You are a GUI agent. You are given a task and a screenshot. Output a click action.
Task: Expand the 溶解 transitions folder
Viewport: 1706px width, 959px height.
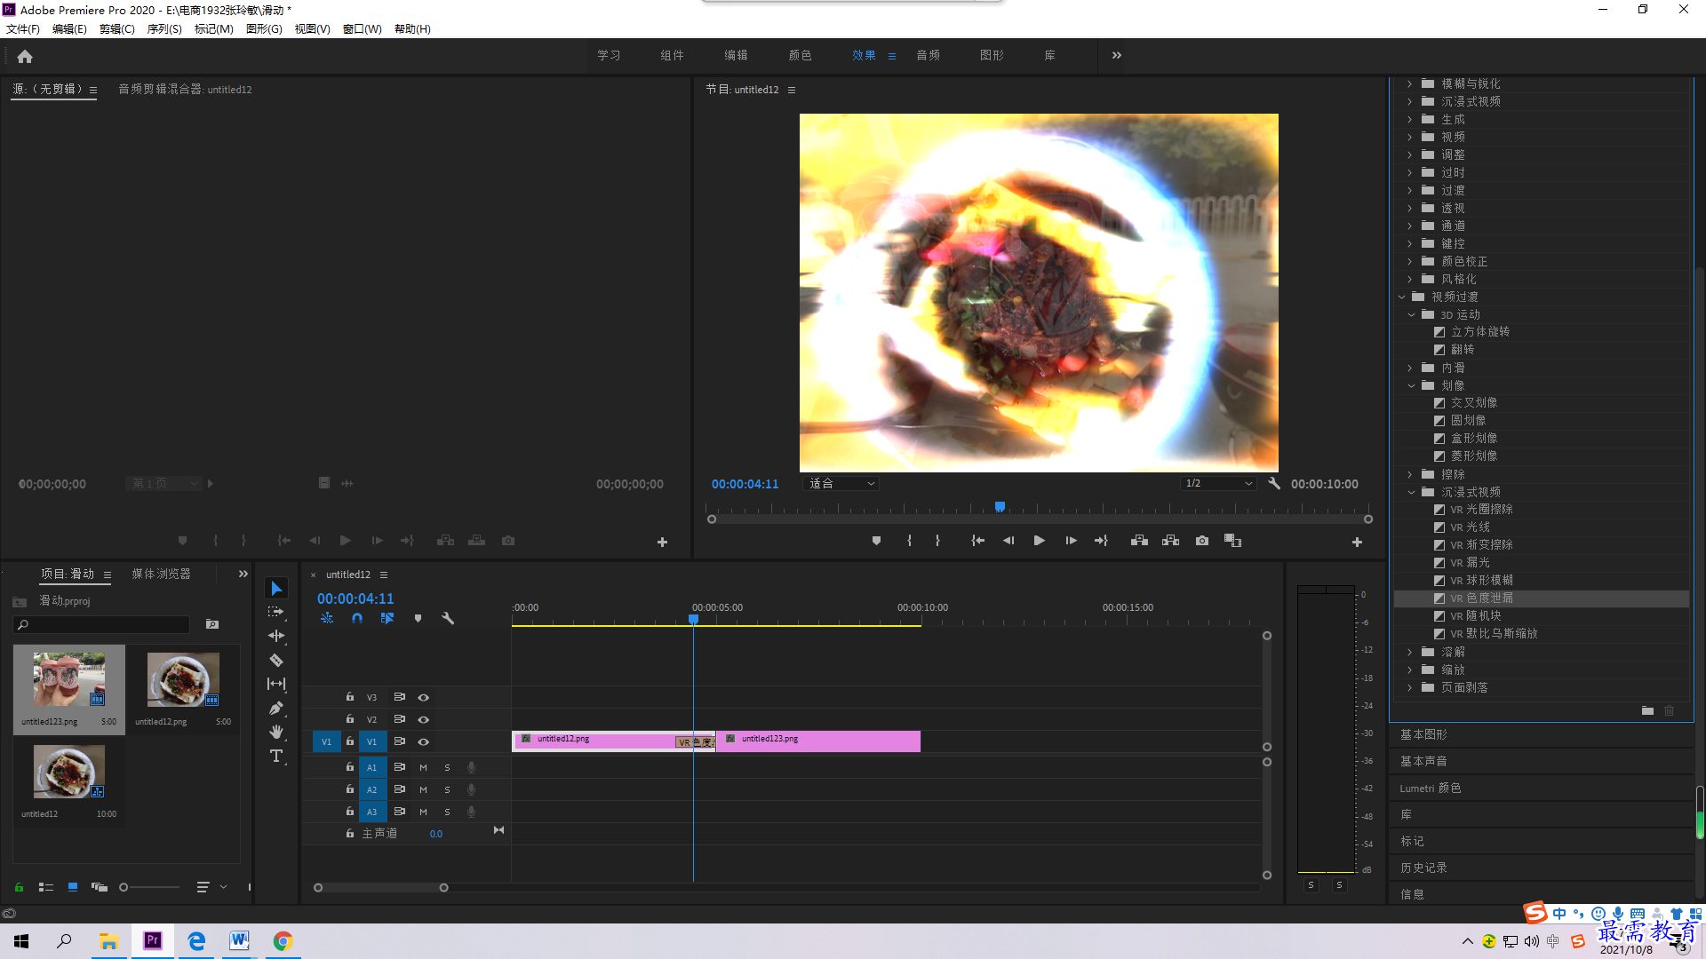pyautogui.click(x=1409, y=652)
